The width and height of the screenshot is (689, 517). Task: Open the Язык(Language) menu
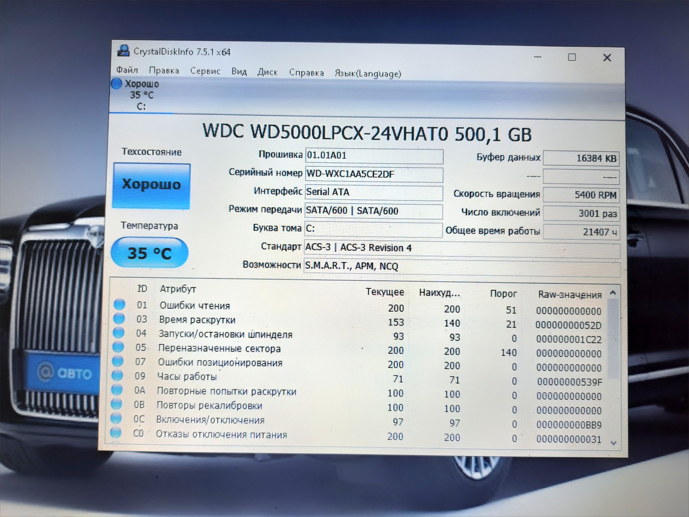pos(368,74)
